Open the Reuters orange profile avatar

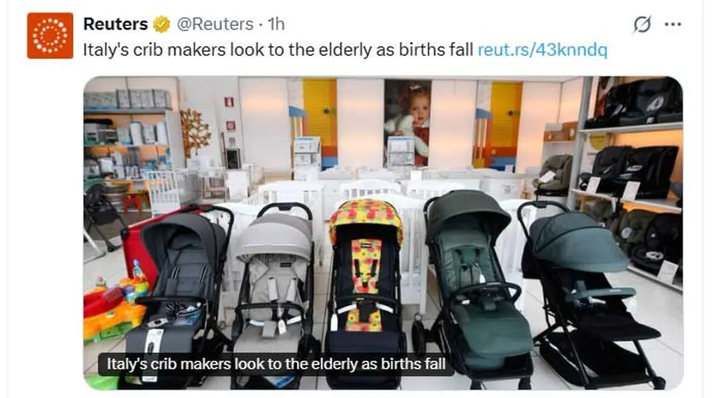50,36
